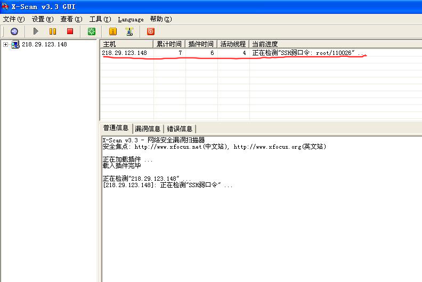Switch to the 普通信息 tab
This screenshot has width=422, height=282.
coord(116,128)
